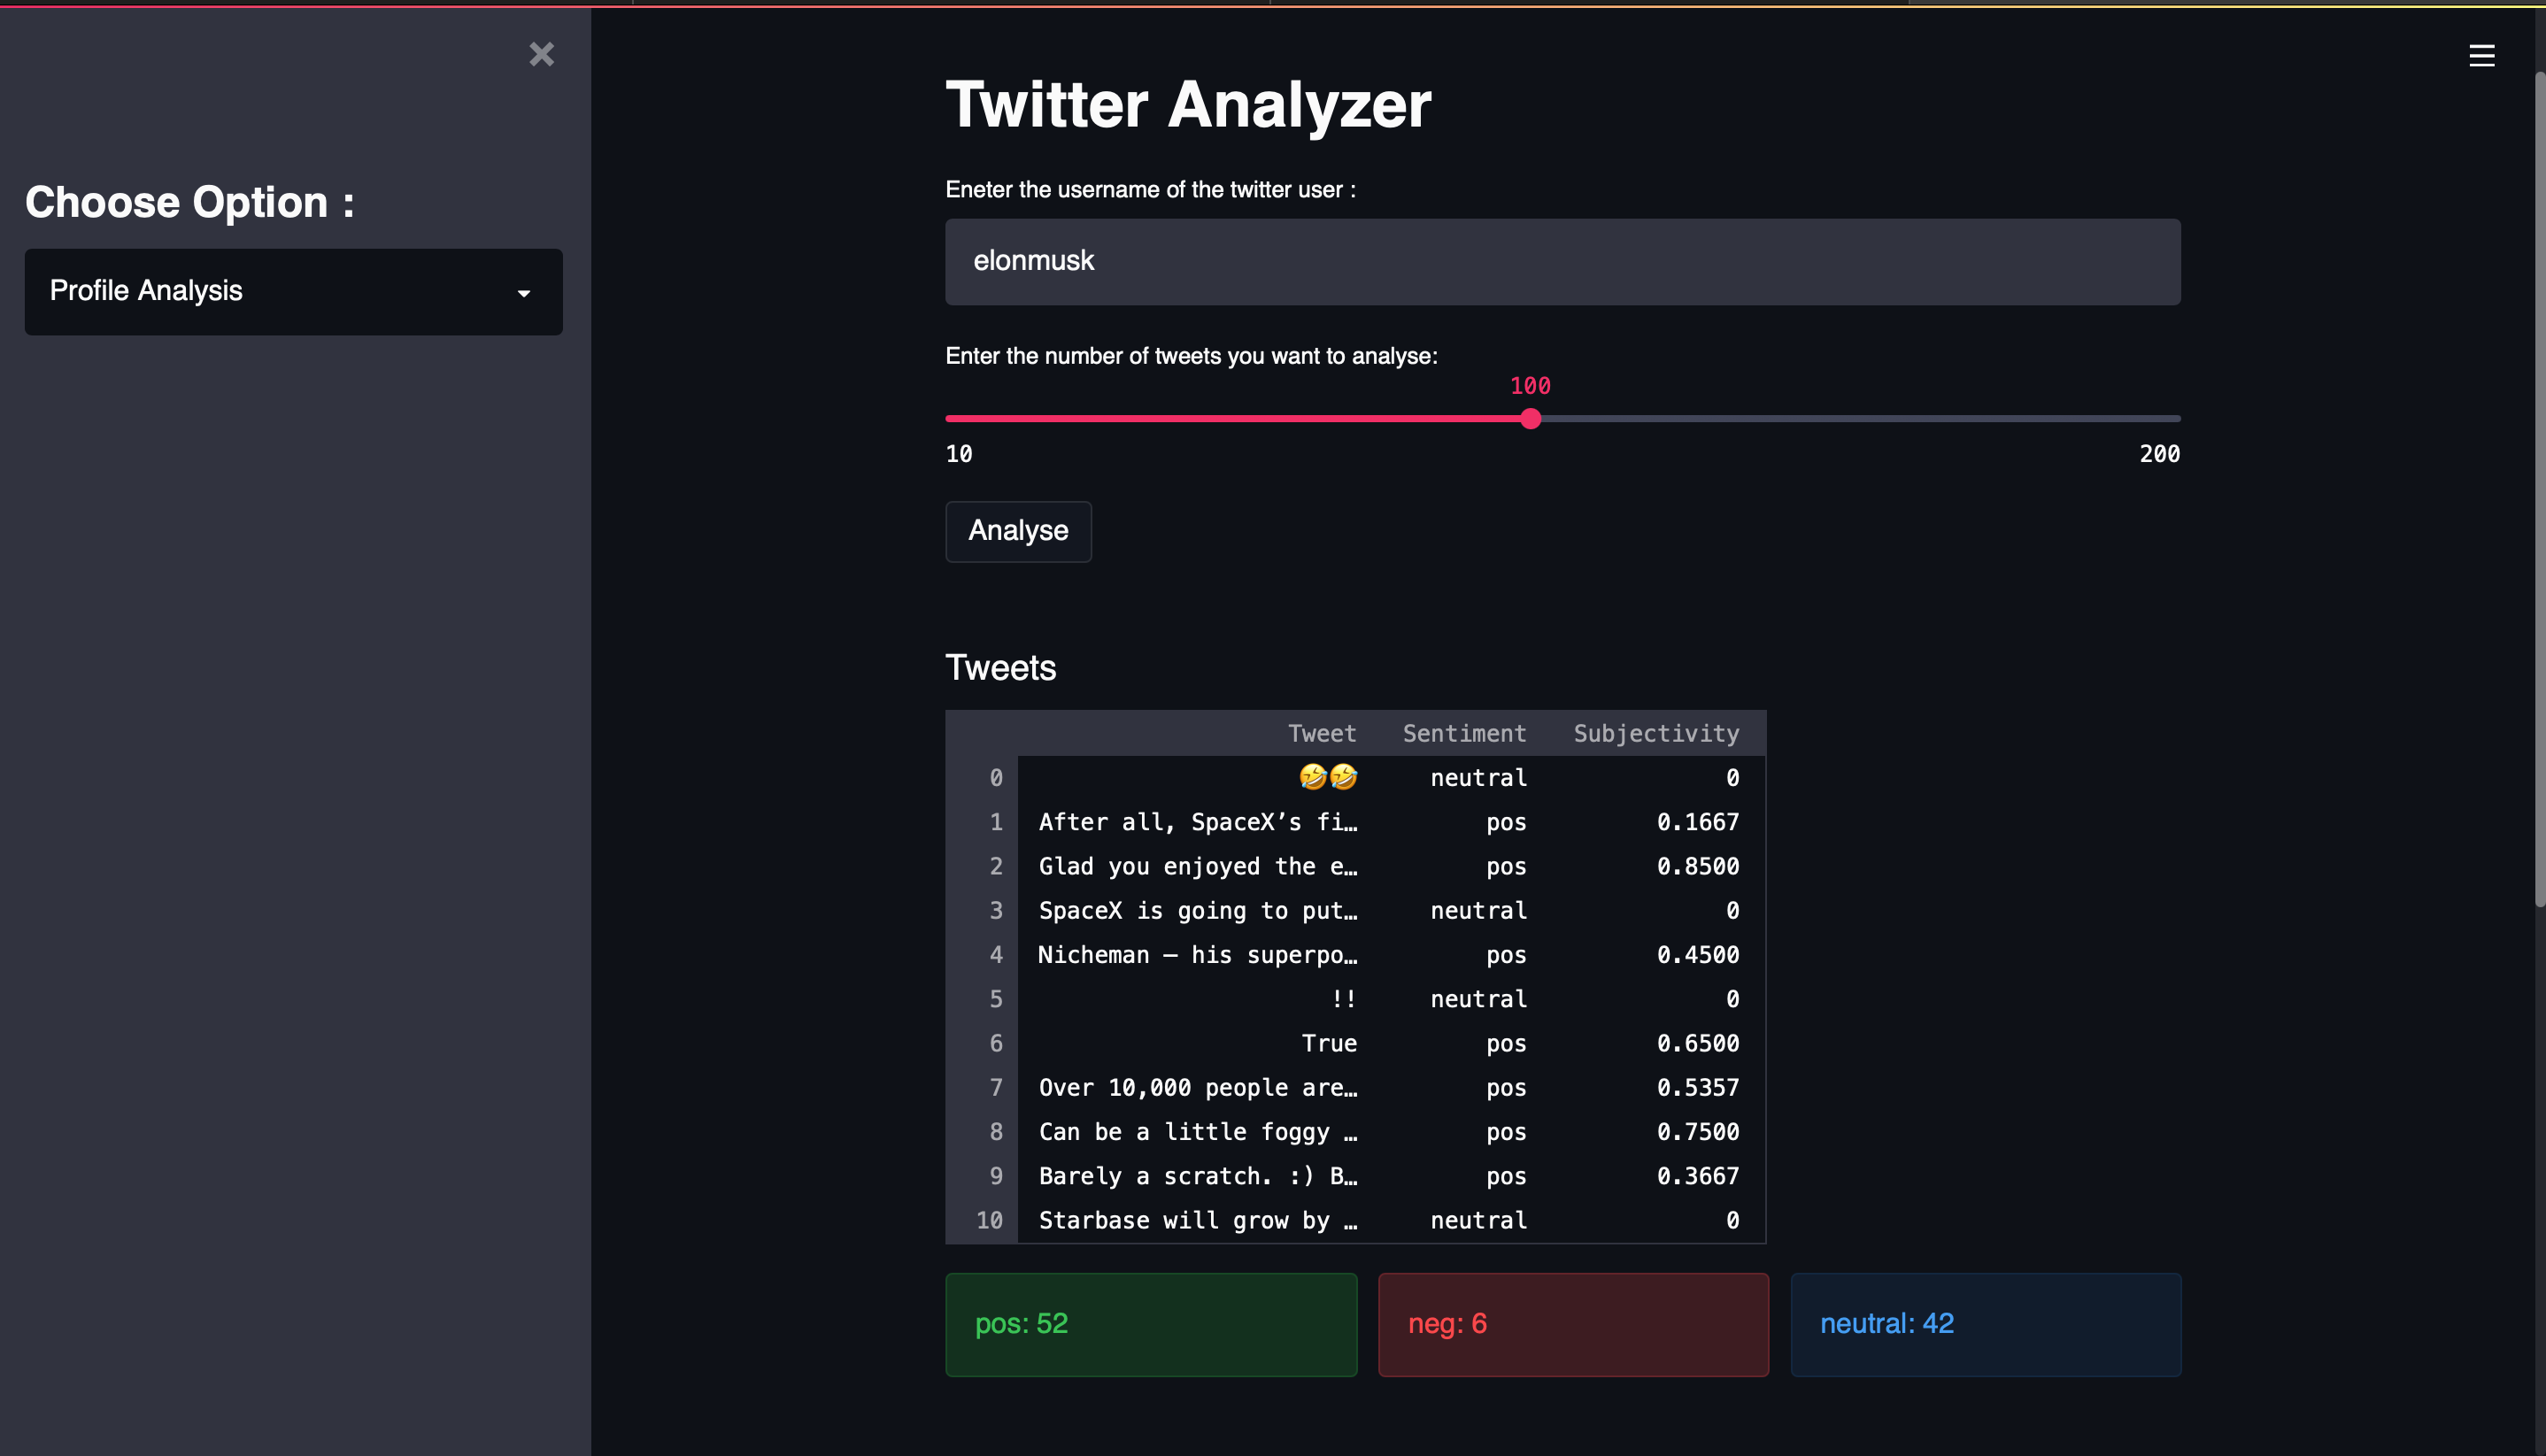Select row 2 'Glad you enjoyed the e…' tweet

click(1197, 866)
